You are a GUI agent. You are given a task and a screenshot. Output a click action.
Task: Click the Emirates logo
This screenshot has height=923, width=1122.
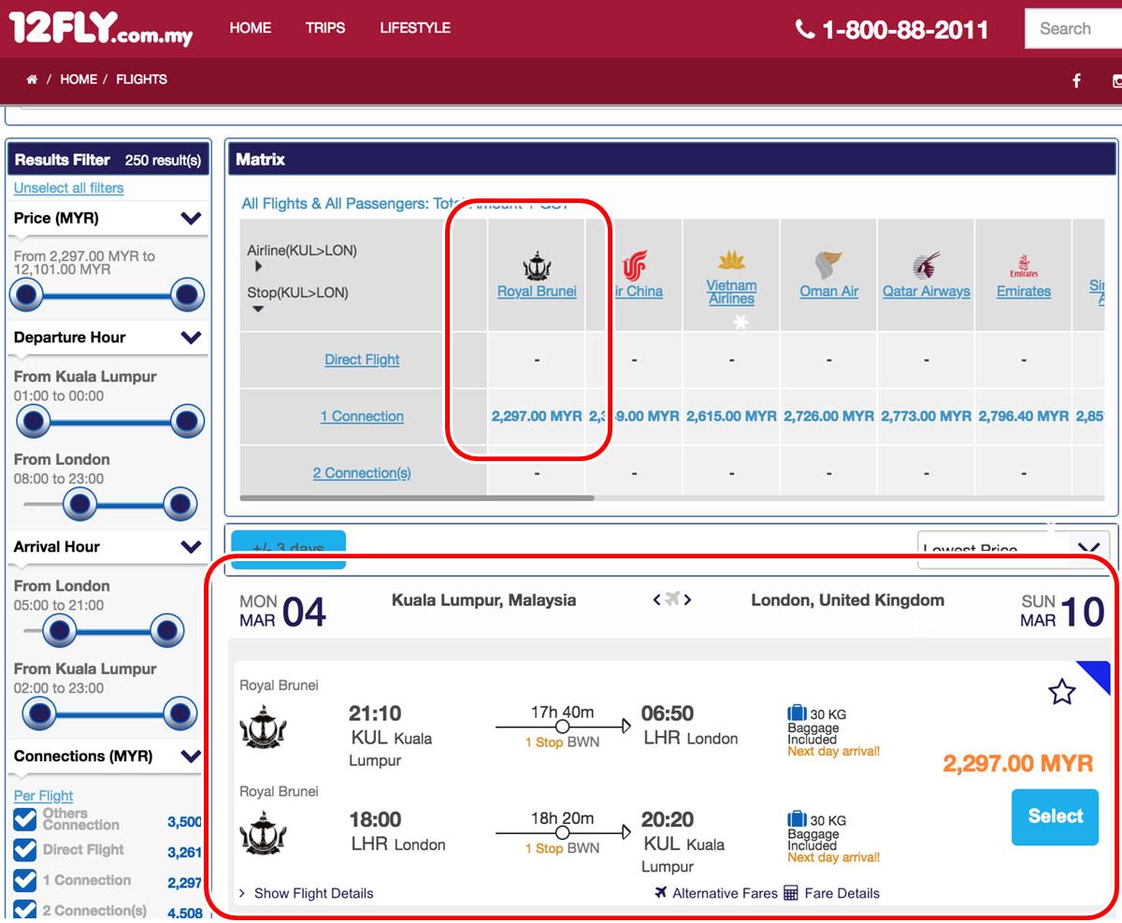(1024, 267)
